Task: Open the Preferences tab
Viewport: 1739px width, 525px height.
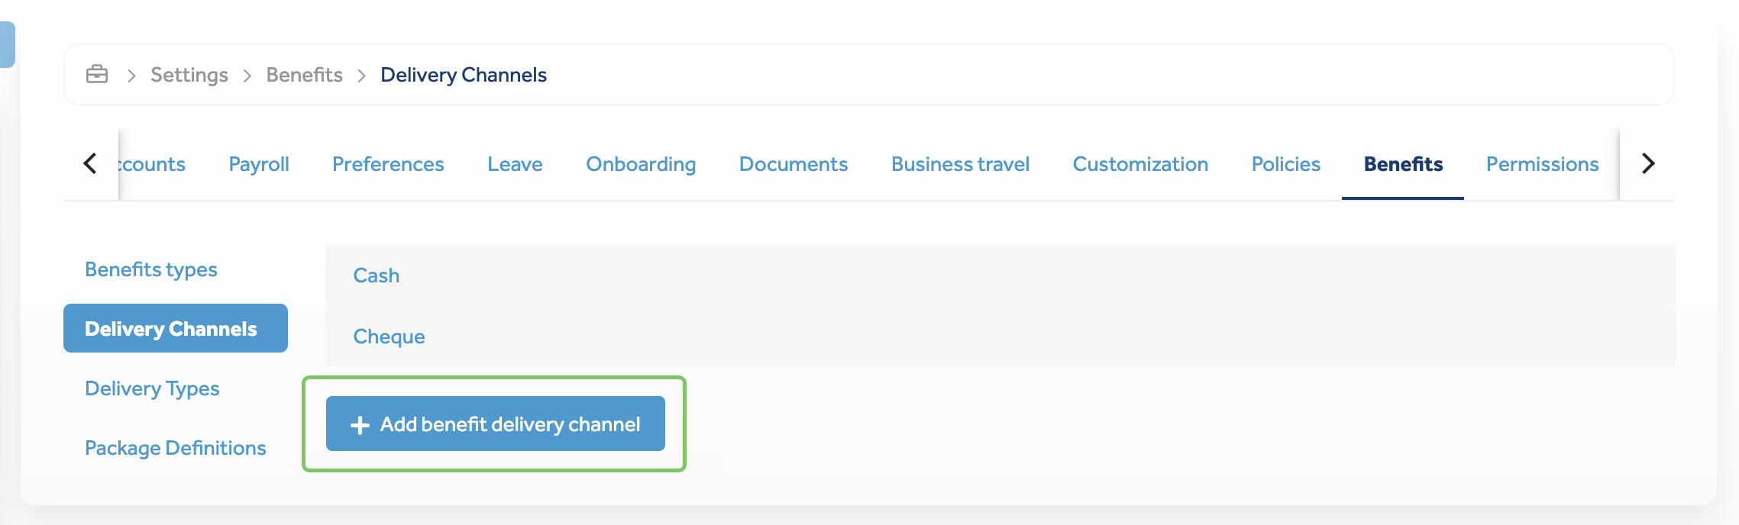Action: tap(388, 164)
